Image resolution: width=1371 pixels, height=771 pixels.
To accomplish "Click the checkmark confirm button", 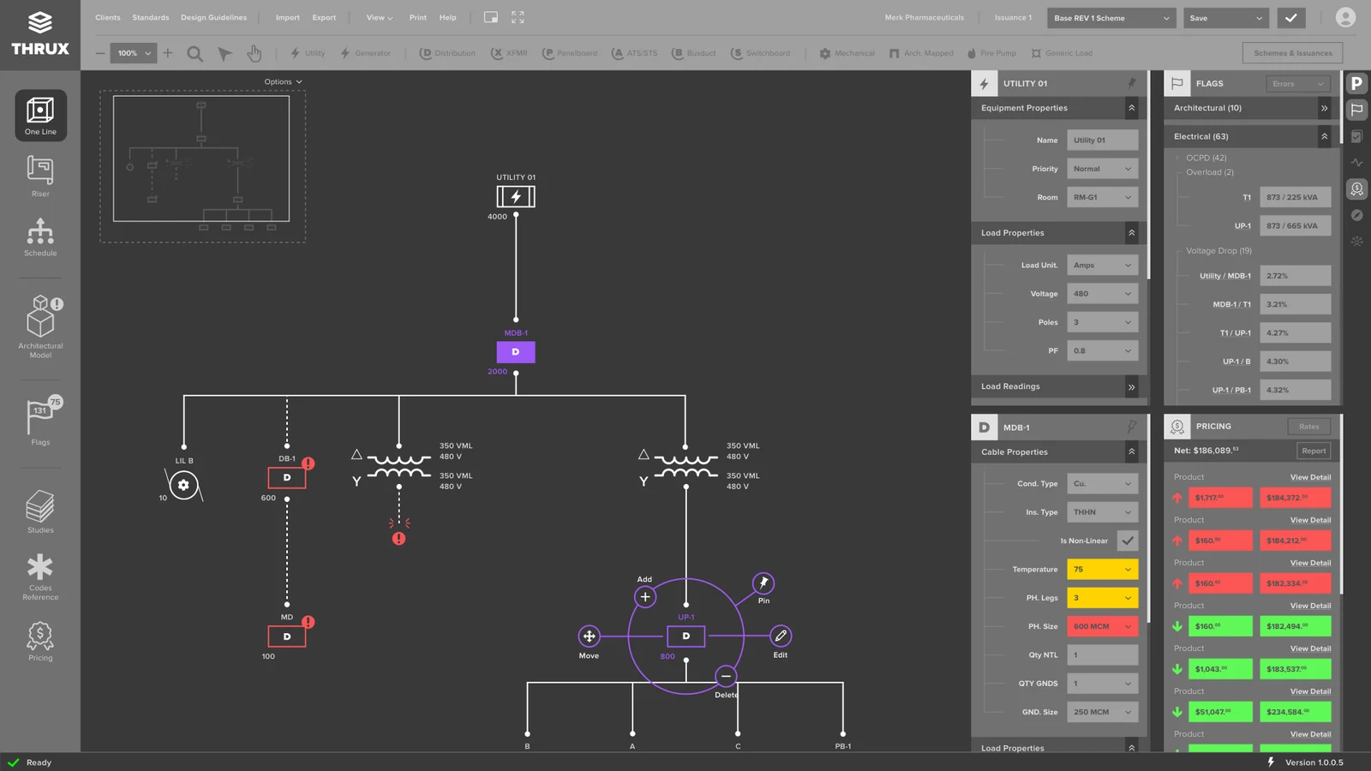I will click(x=1291, y=17).
